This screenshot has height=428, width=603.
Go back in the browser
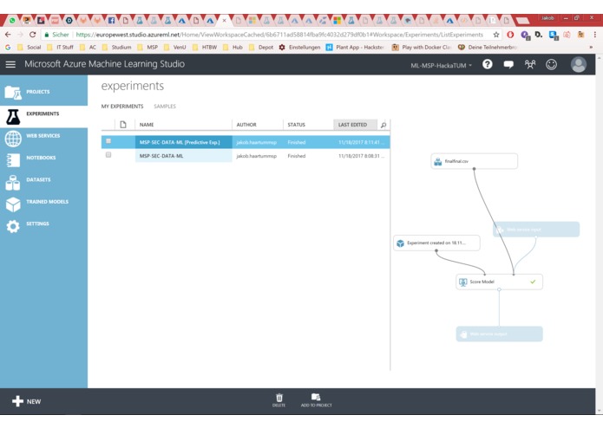click(8, 35)
